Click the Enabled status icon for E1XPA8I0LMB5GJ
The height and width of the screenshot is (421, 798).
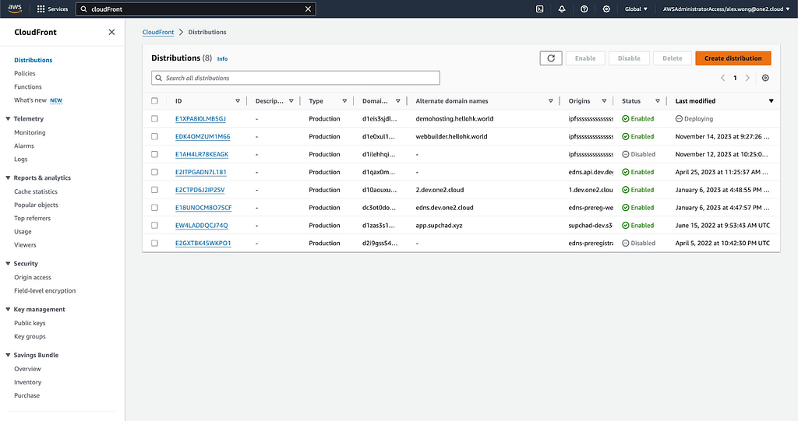[626, 118]
